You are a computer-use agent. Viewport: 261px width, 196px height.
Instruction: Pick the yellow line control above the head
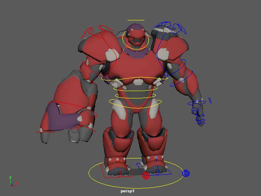tap(136, 20)
